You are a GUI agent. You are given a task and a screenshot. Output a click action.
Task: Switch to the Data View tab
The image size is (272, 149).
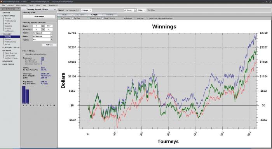coord(79,15)
